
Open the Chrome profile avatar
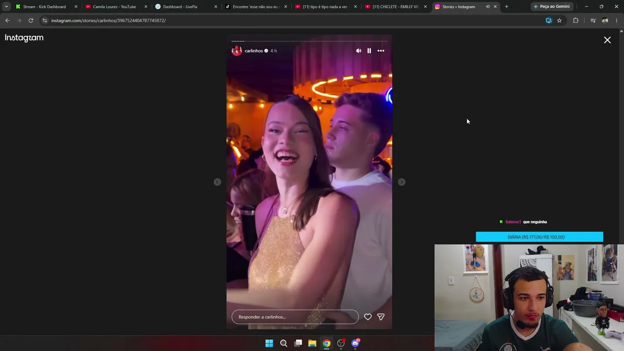point(605,20)
